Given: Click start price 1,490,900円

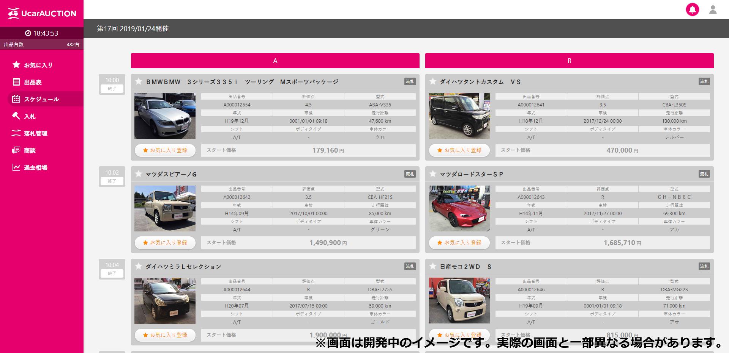Looking at the screenshot, I should tap(328, 243).
